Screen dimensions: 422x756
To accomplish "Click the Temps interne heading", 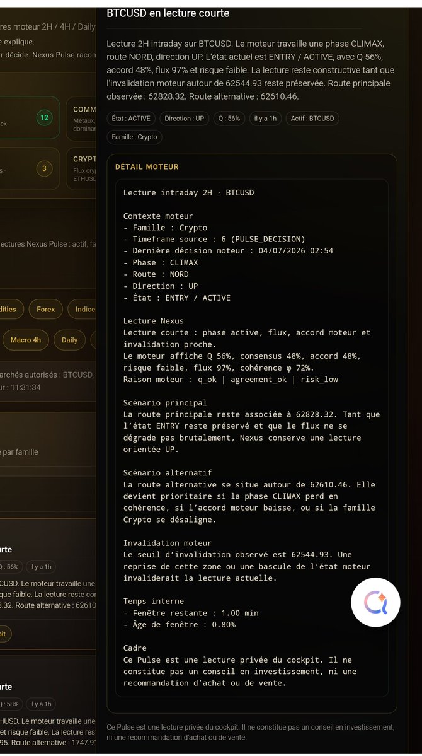I will pos(154,602).
